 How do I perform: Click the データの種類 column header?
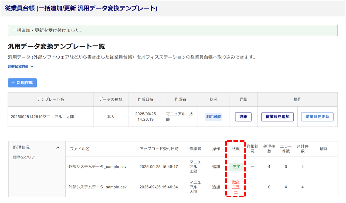pyautogui.click(x=111, y=99)
